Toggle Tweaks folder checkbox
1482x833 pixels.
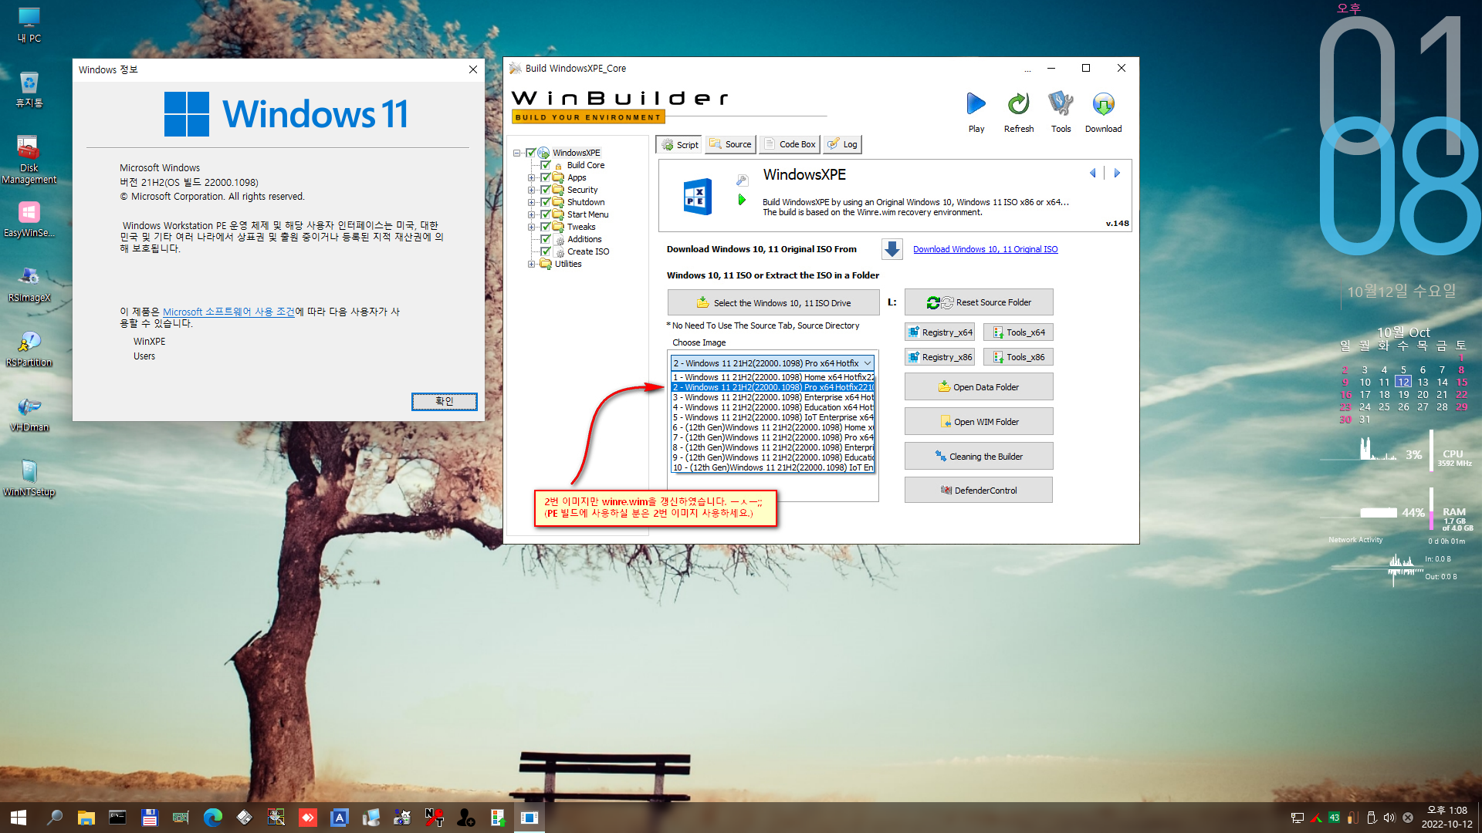pyautogui.click(x=546, y=227)
